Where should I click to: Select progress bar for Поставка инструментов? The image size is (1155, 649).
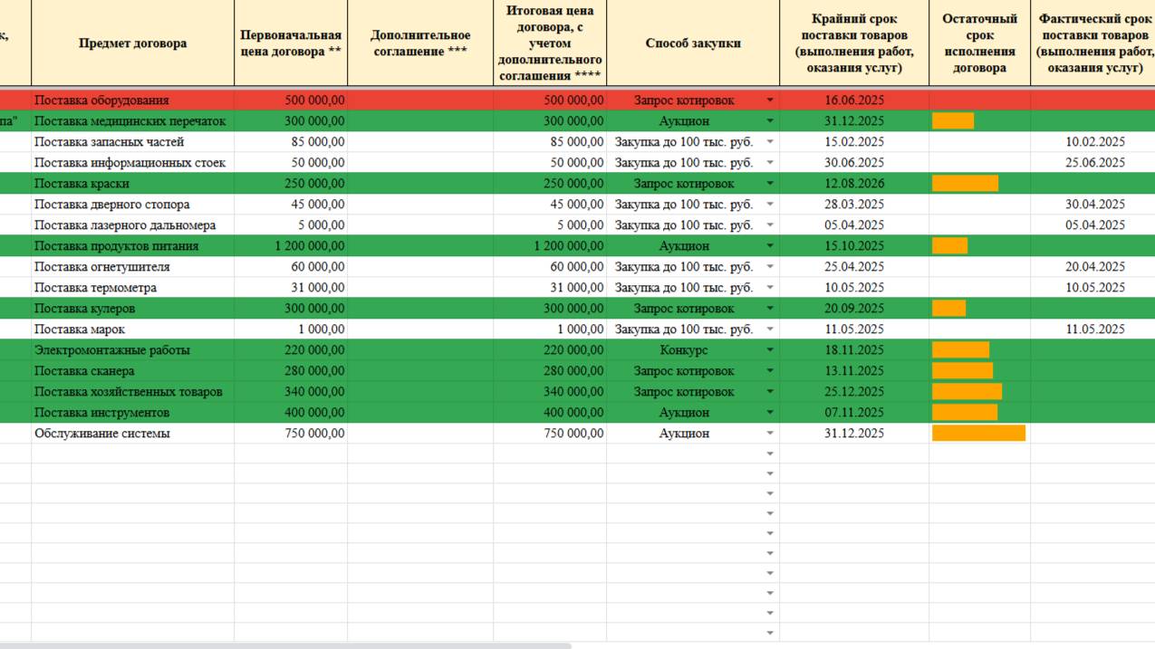click(x=965, y=413)
